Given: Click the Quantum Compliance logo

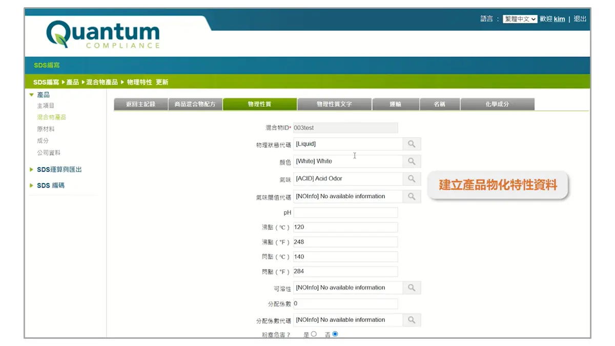Looking at the screenshot, I should point(103,34).
